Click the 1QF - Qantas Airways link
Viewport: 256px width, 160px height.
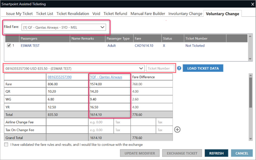[106, 77]
